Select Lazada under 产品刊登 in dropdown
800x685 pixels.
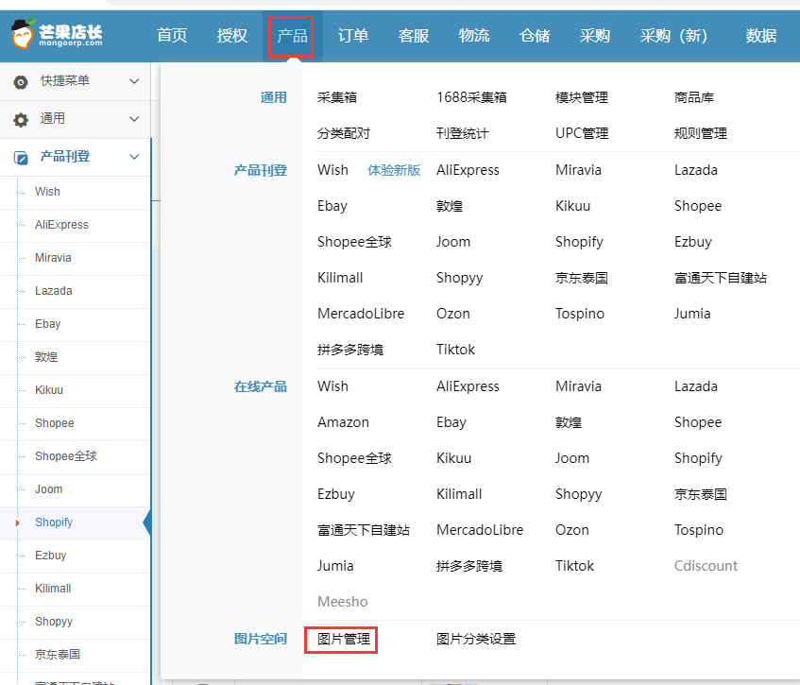click(x=696, y=170)
